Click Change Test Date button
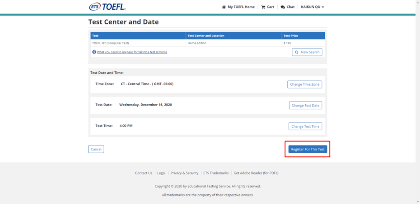 (305, 105)
